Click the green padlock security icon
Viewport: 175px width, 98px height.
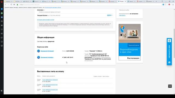[x=17, y=5]
